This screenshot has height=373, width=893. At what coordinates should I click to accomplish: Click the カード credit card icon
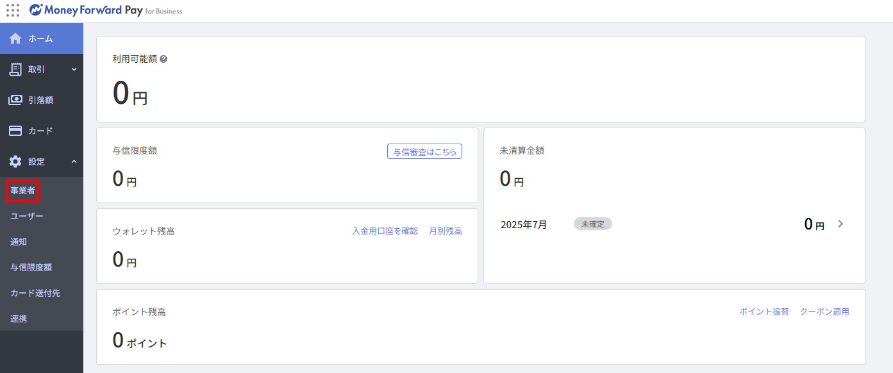pyautogui.click(x=15, y=131)
